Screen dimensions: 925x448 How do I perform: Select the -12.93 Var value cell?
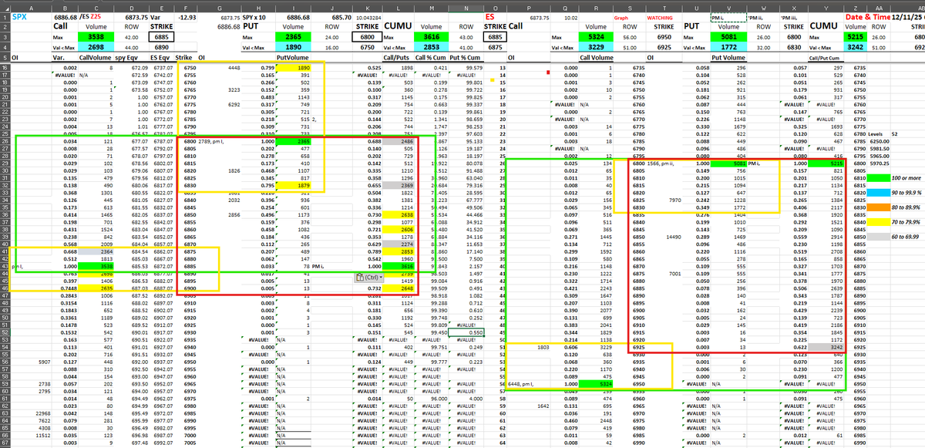coord(185,15)
